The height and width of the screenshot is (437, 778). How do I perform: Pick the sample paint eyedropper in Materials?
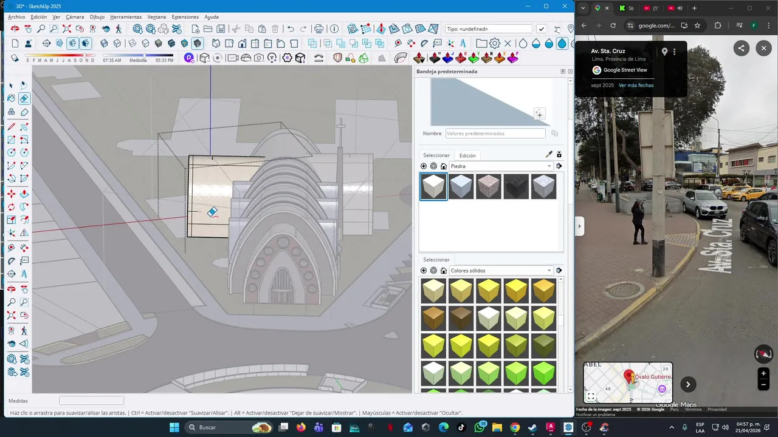point(549,155)
